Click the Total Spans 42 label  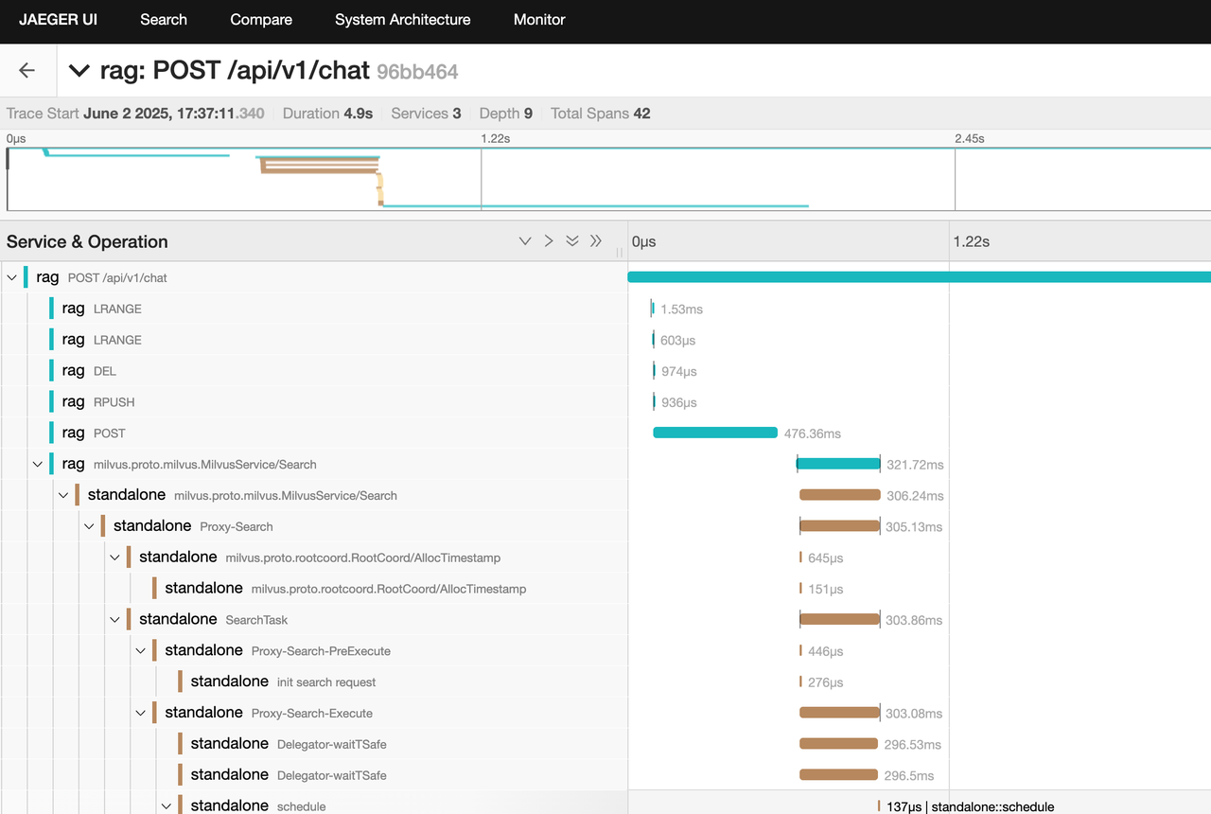coord(600,114)
